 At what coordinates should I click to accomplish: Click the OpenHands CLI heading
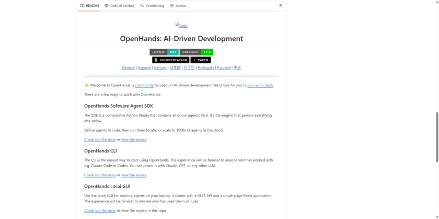[100, 151]
